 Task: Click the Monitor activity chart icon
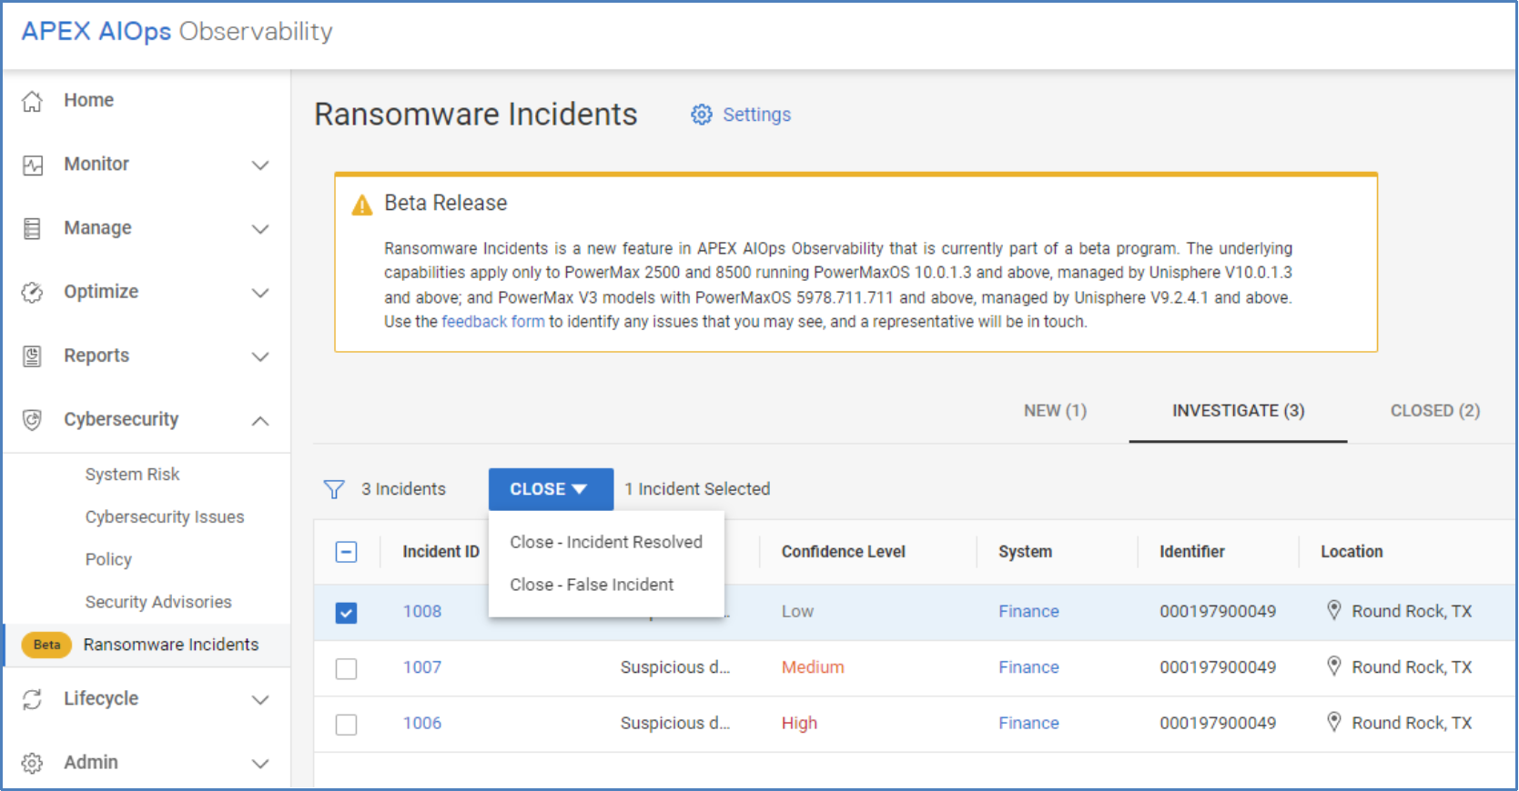click(32, 165)
